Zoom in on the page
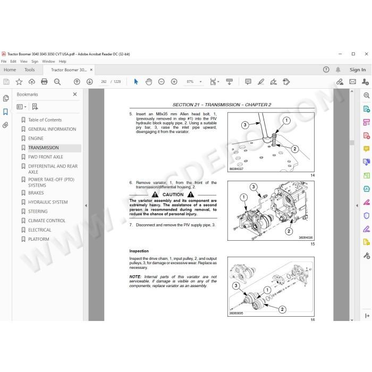 pyautogui.click(x=174, y=82)
